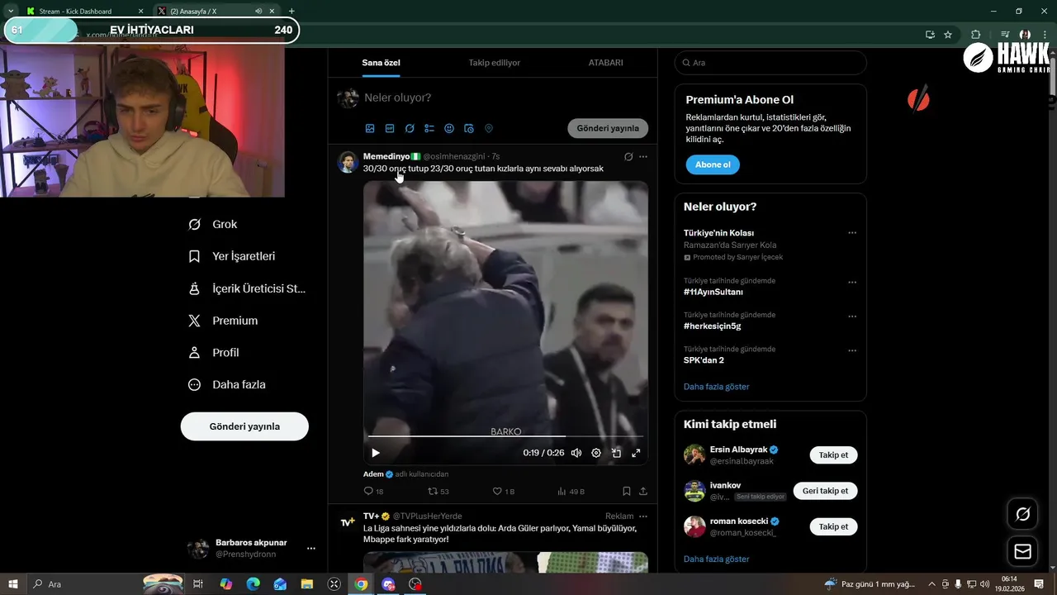The width and height of the screenshot is (1057, 595).
Task: Open Profil in the sidebar
Action: (x=214, y=353)
